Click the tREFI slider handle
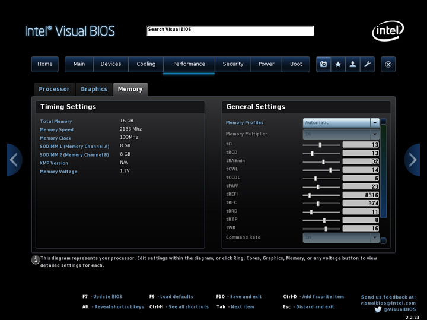This screenshot has height=320, width=427. (310, 195)
